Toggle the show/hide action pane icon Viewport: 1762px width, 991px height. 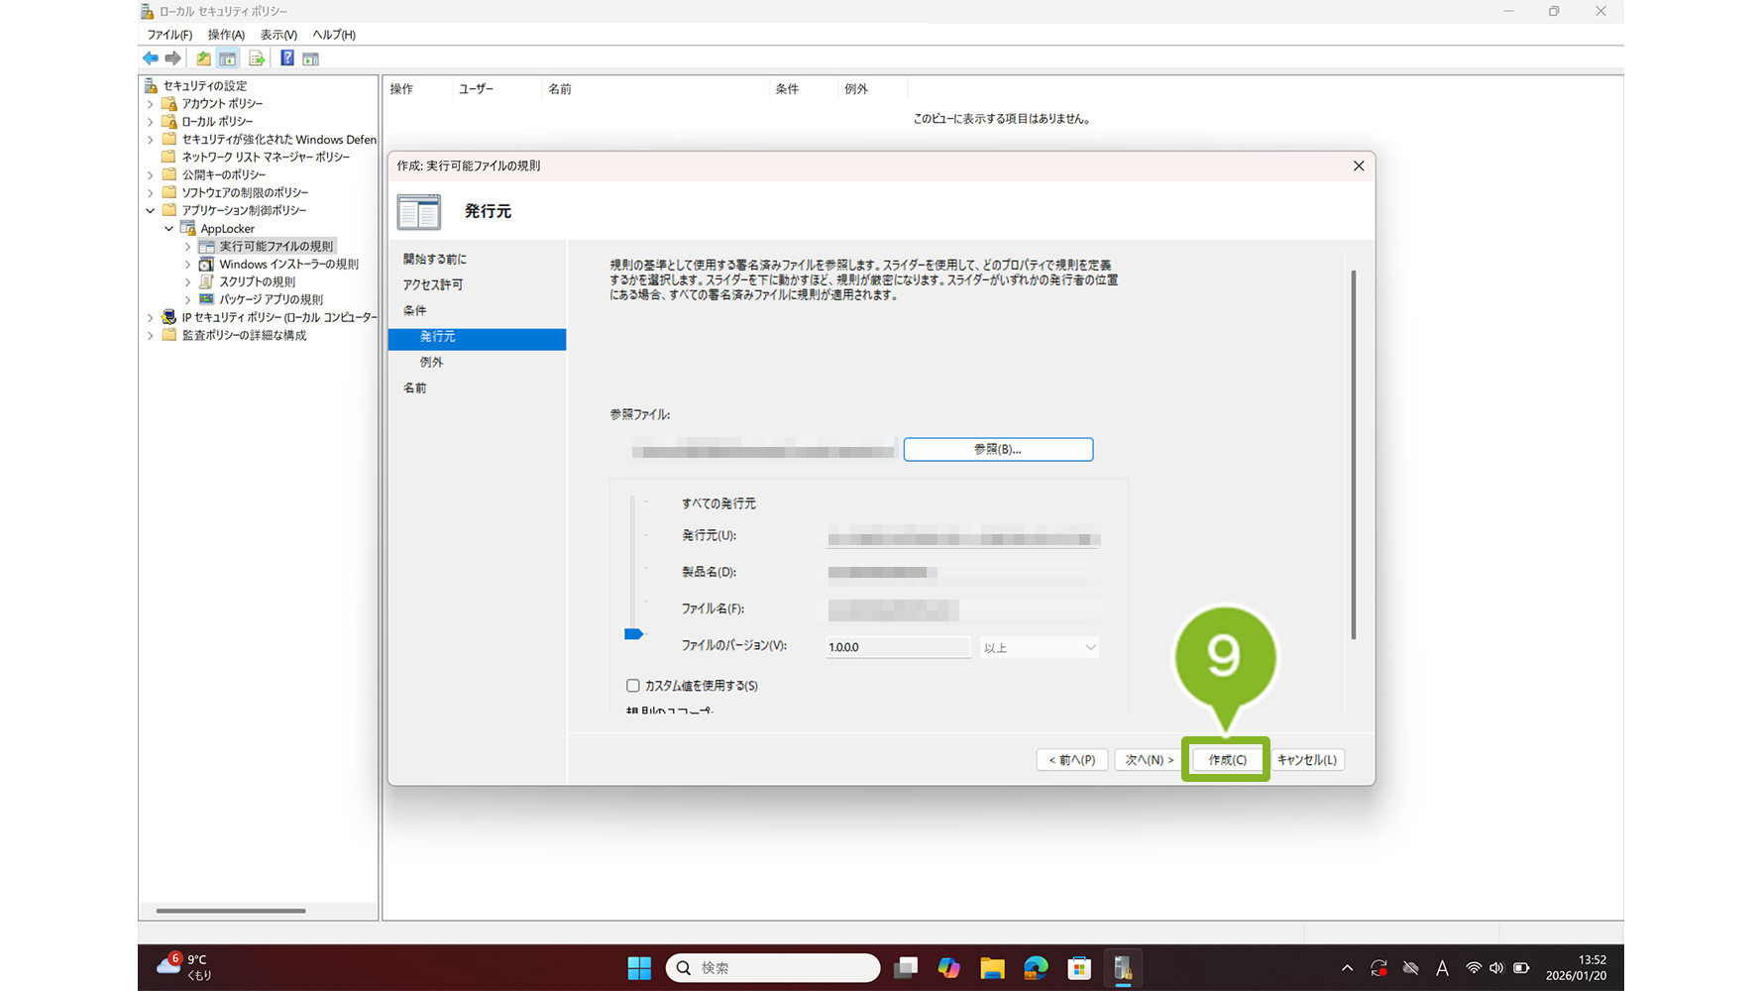(311, 58)
